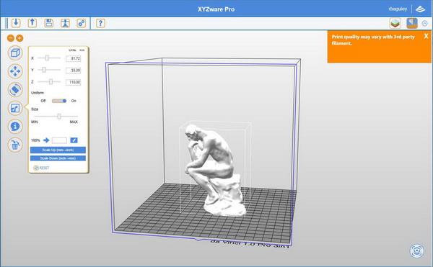Collapse the toolbar with the round chevron

click(x=425, y=24)
